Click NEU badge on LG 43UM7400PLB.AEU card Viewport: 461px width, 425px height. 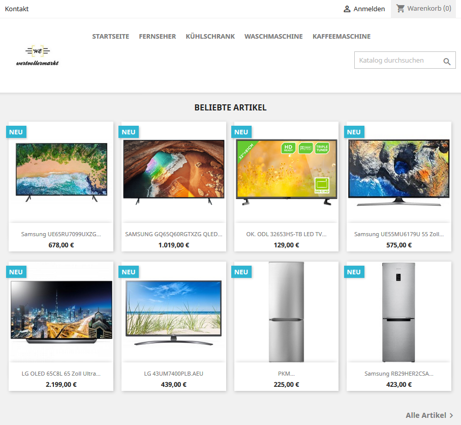(x=129, y=272)
